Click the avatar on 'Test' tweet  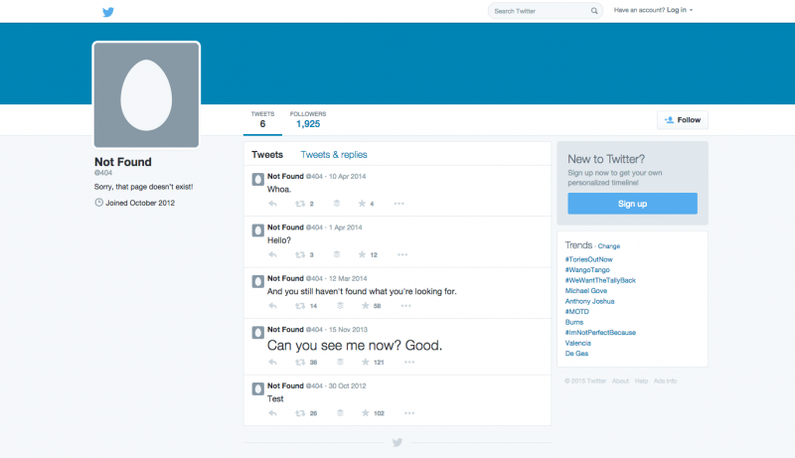(257, 388)
